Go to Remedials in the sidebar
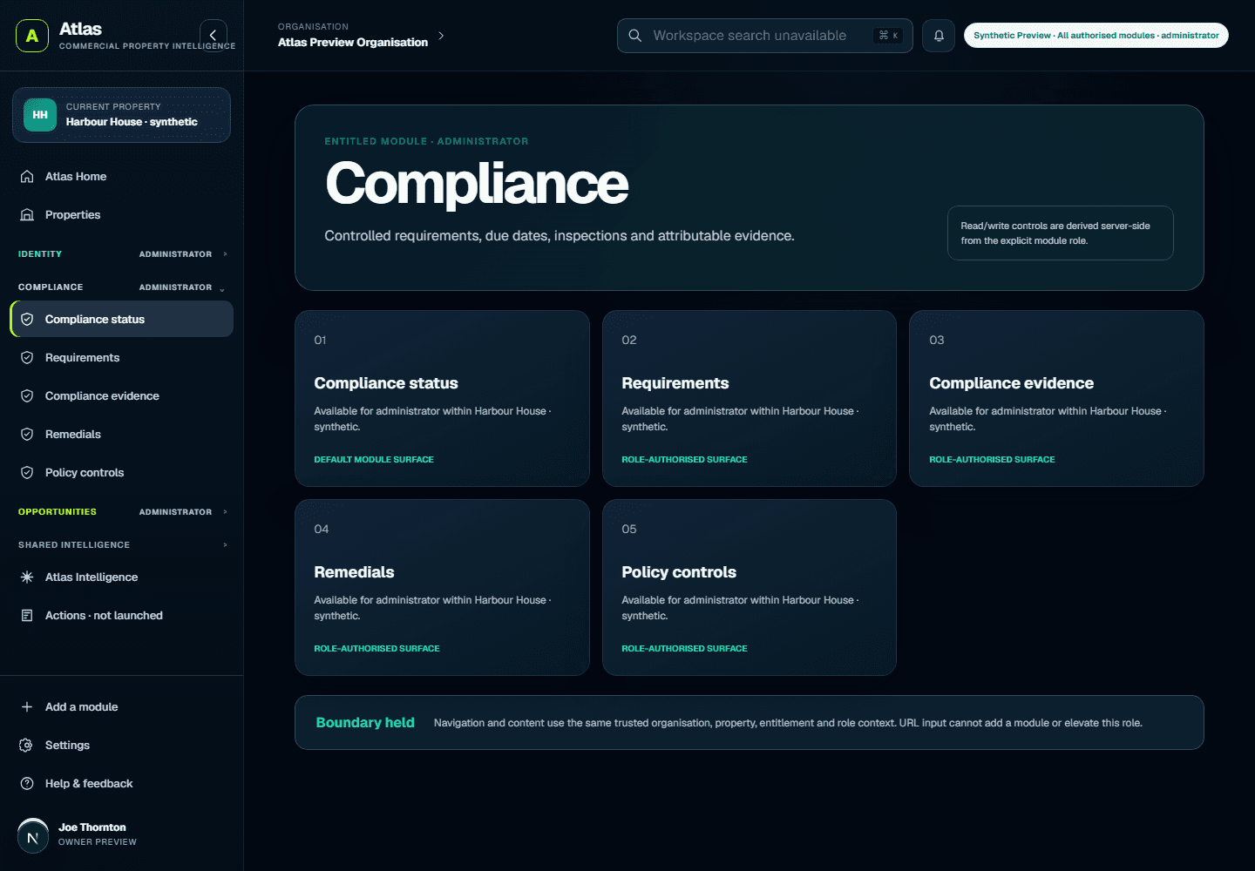The height and width of the screenshot is (871, 1255). (121, 435)
